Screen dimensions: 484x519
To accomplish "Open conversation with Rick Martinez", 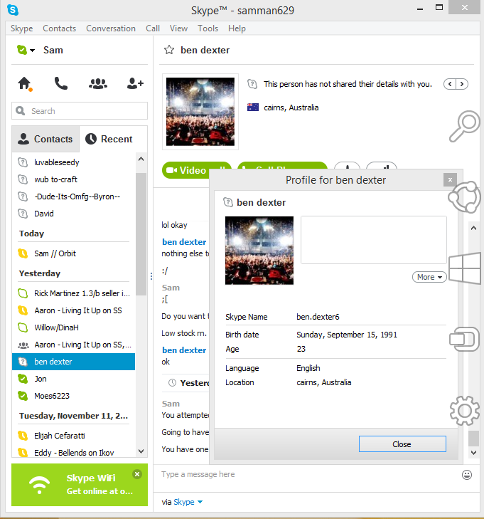I will tap(73, 293).
